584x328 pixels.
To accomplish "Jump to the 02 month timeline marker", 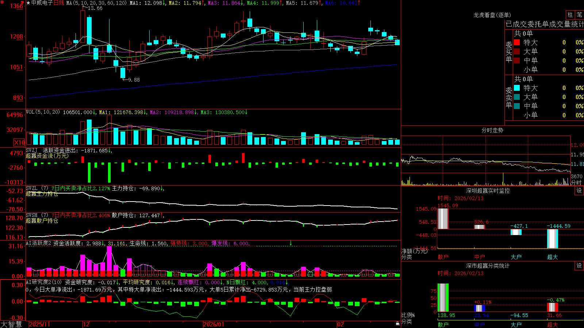I will coord(340,324).
